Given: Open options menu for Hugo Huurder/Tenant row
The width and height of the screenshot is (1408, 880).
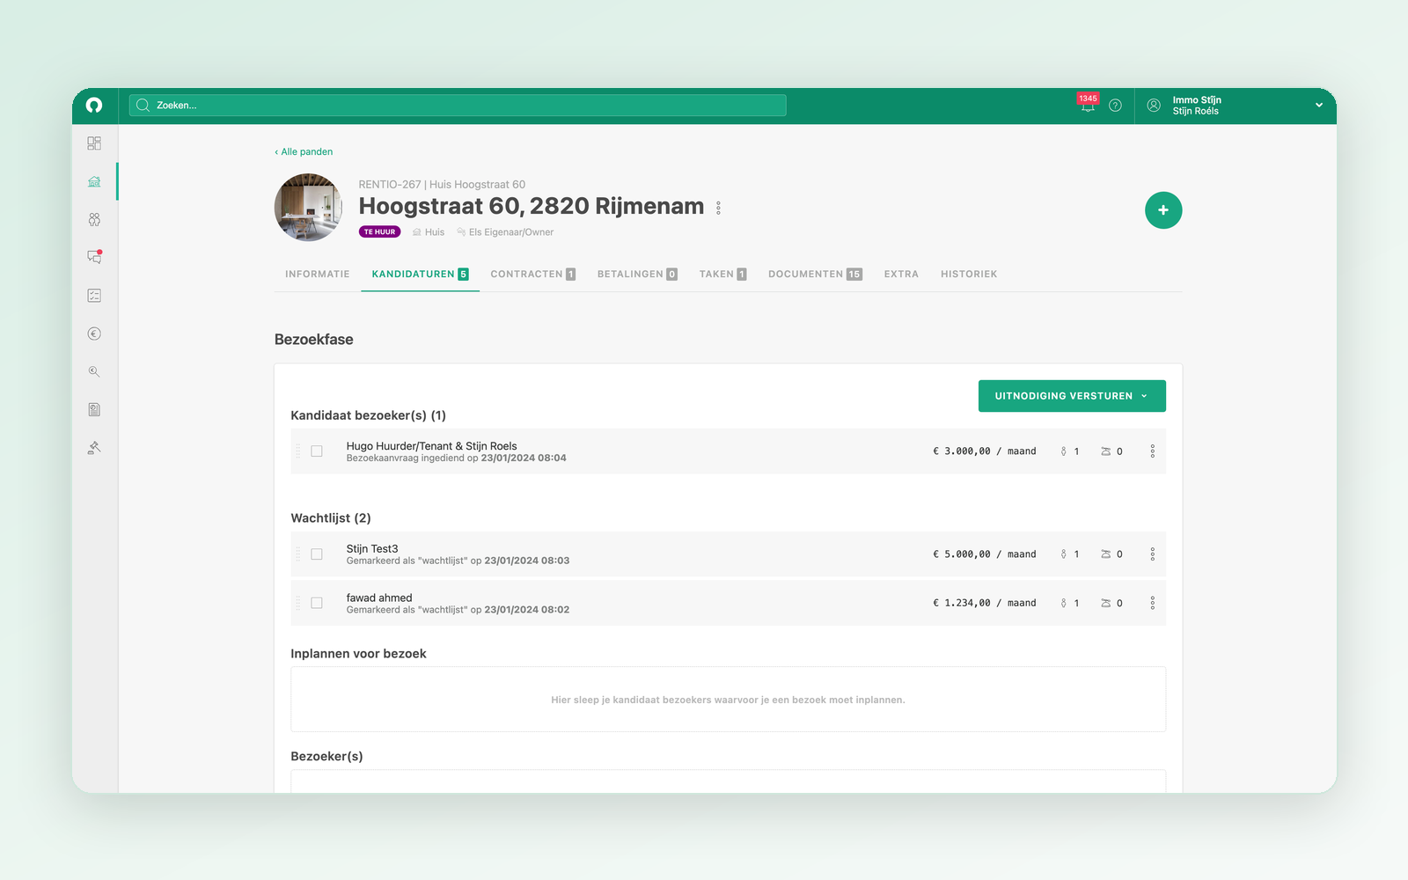Looking at the screenshot, I should (1152, 451).
